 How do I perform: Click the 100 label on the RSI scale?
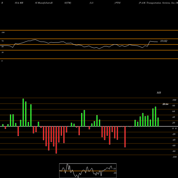(x=3, y=32)
